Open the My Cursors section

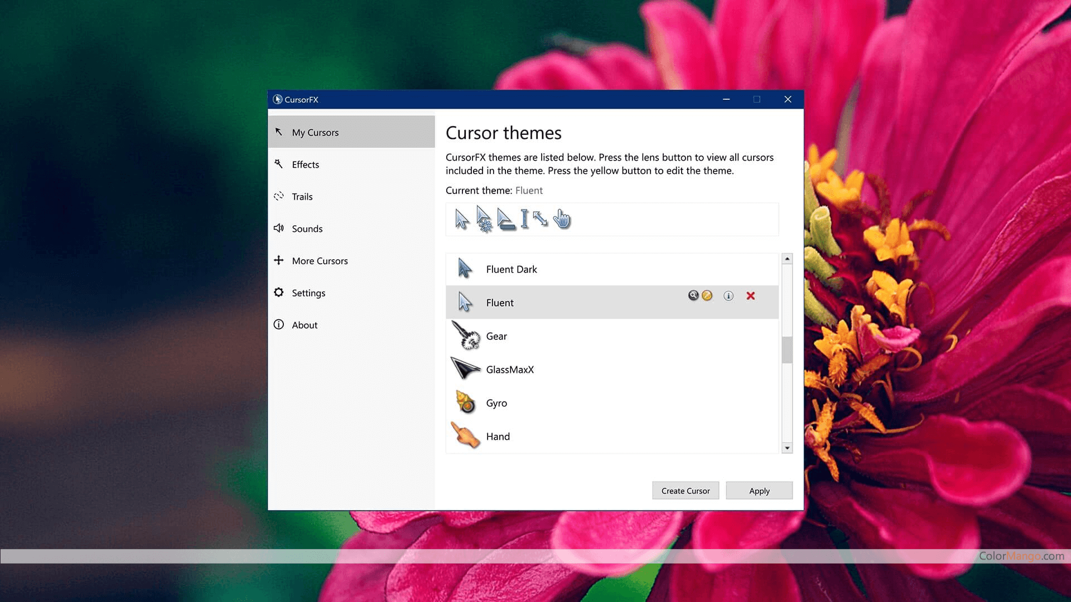point(351,132)
